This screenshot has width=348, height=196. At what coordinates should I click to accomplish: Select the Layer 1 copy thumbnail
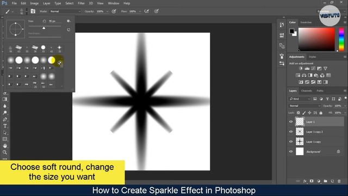point(300,142)
